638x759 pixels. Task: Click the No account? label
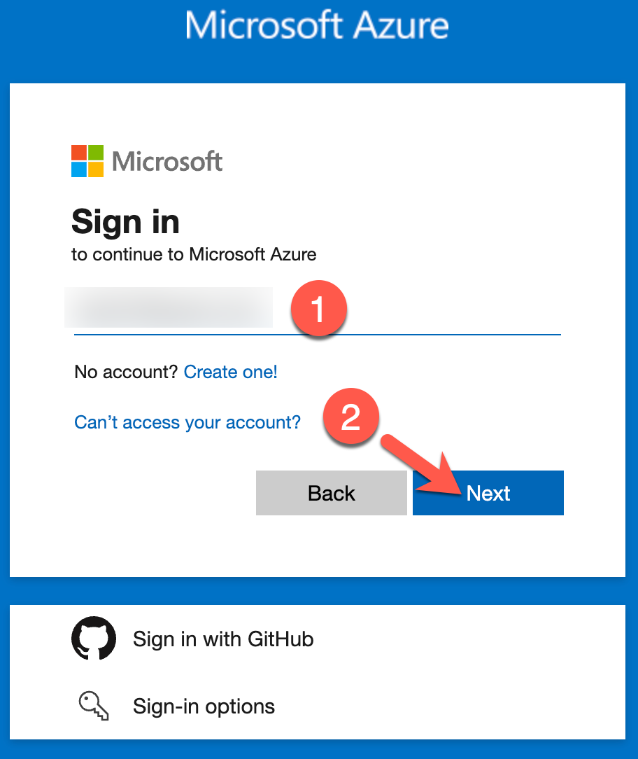pos(126,372)
